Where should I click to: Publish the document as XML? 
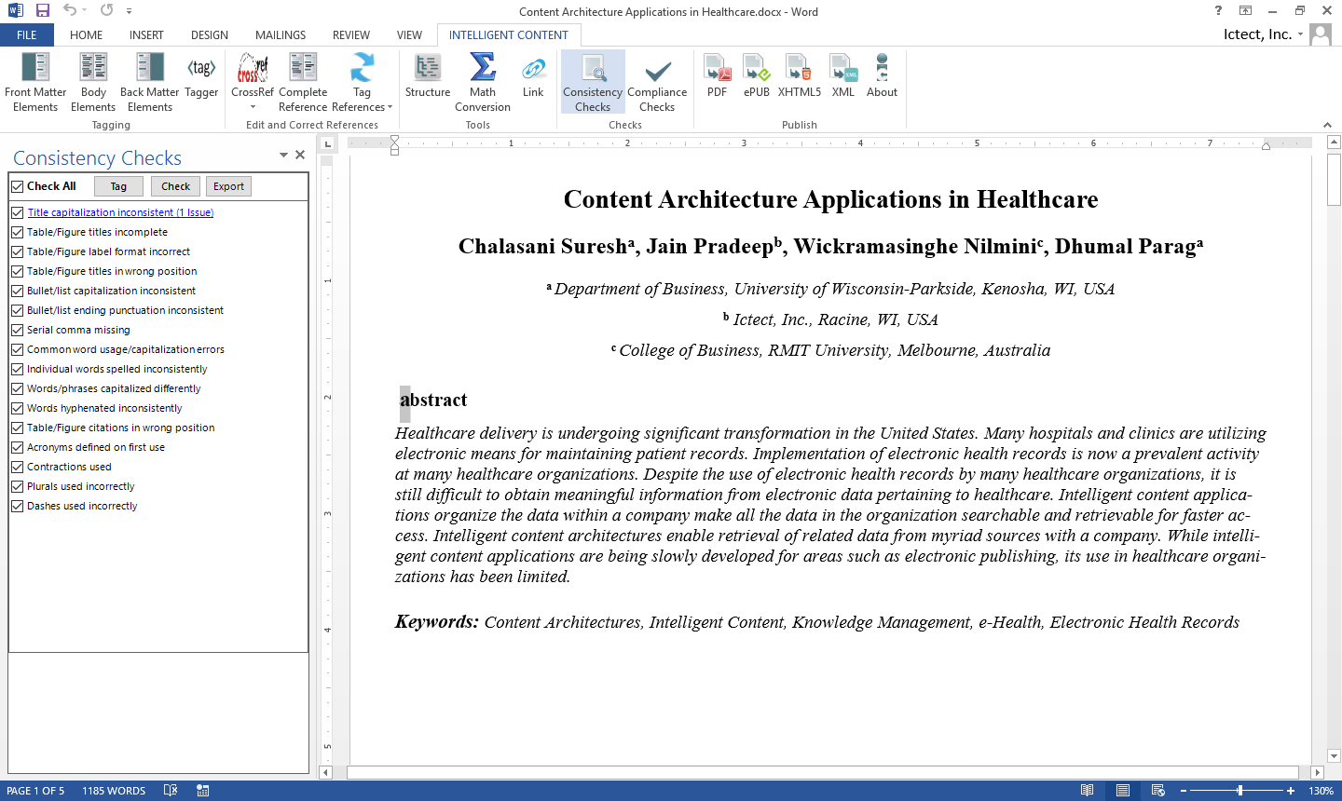coord(843,76)
